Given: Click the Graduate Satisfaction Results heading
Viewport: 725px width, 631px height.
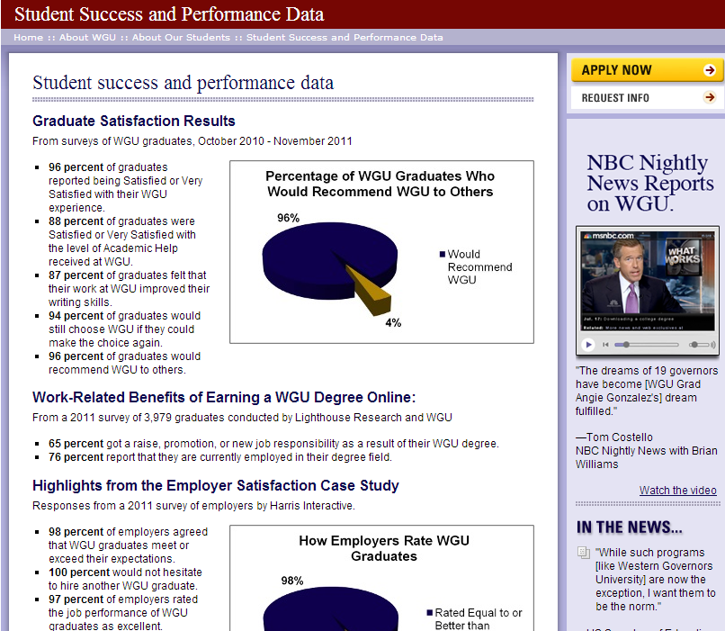Looking at the screenshot, I should pyautogui.click(x=134, y=121).
